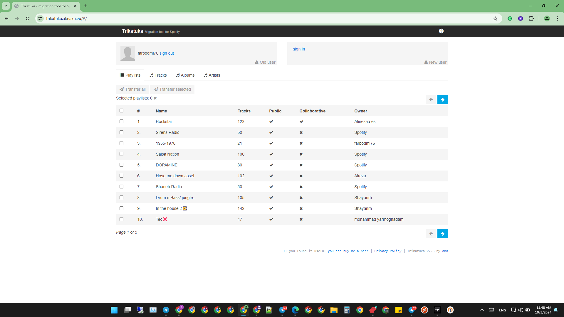Reload the Trikatuka page
Screen dimensions: 564x317
point(28,18)
